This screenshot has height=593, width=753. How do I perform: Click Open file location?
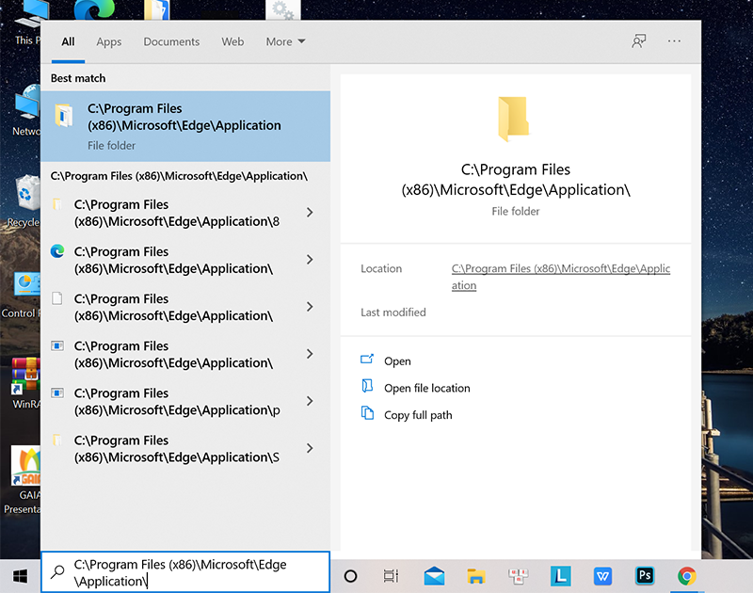pos(427,388)
